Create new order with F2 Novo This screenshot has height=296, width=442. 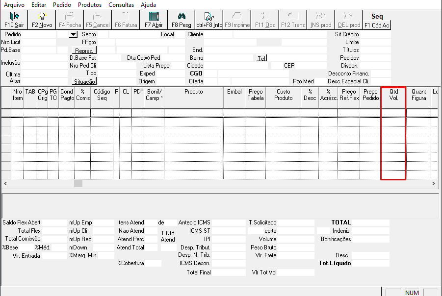tap(42, 20)
